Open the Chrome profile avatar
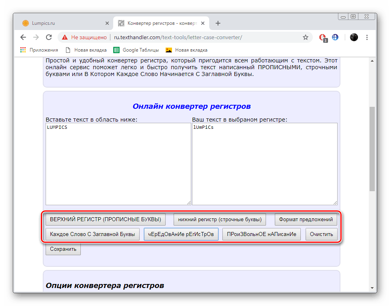The width and height of the screenshot is (390, 306). click(x=354, y=37)
